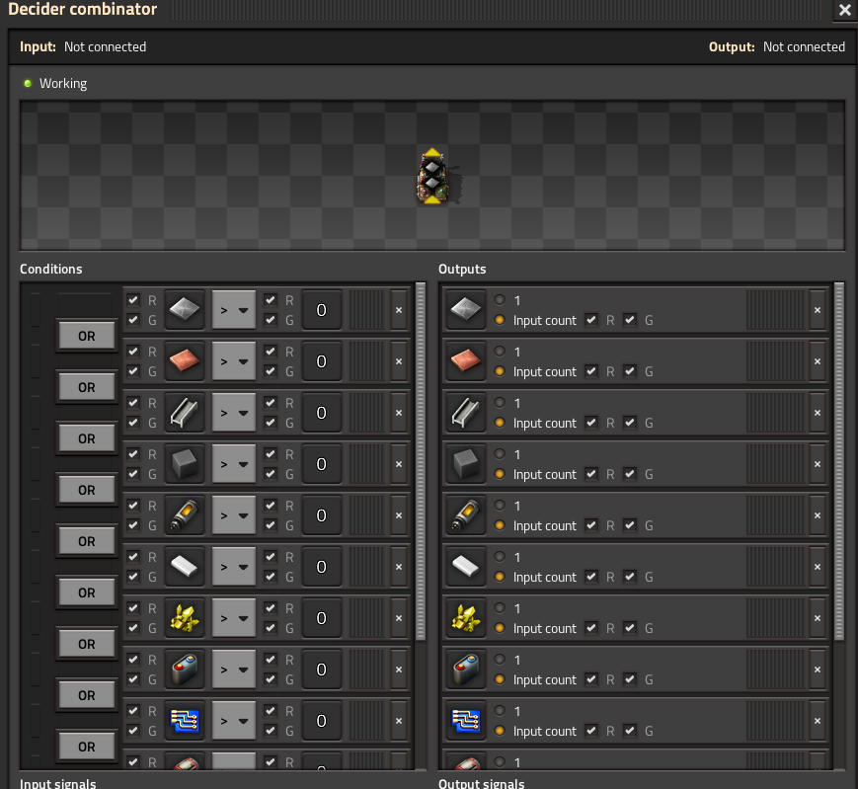This screenshot has height=789, width=858.
Task: Choose battery output signal slot
Action: (466, 670)
